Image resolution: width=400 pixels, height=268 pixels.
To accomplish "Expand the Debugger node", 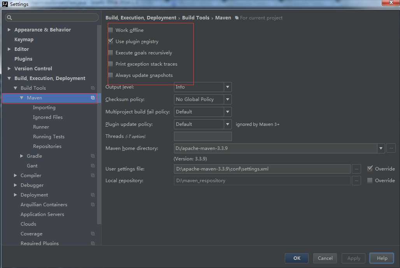I will click(x=15, y=185).
